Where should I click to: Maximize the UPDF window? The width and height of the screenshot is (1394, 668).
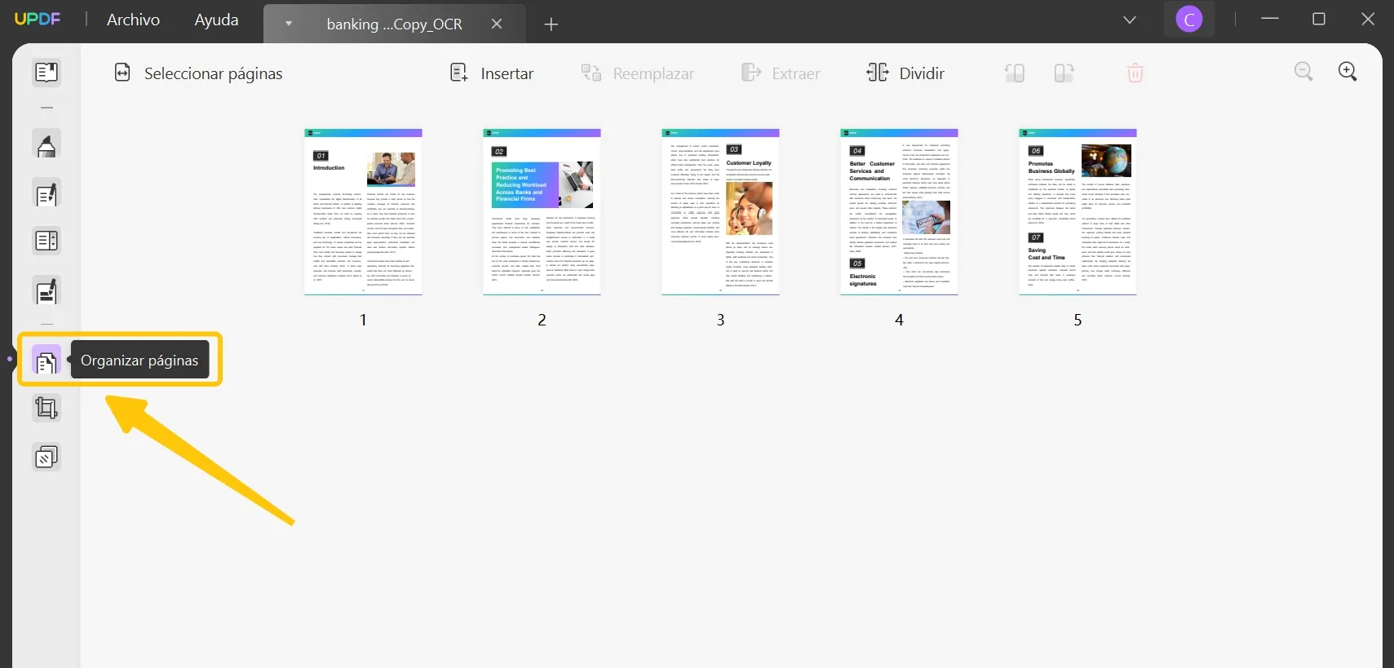pos(1319,19)
